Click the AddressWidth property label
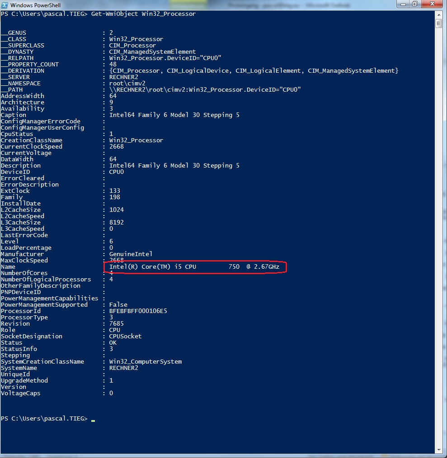Viewport: 447px width, 458px height. coord(23,96)
